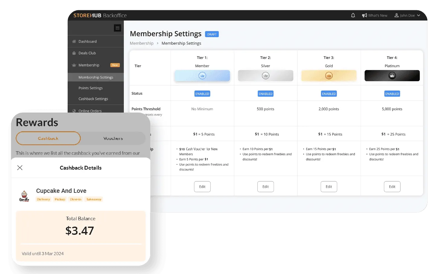Click the 'Cupcake And Love' store name
437x274 pixels.
[61, 191]
